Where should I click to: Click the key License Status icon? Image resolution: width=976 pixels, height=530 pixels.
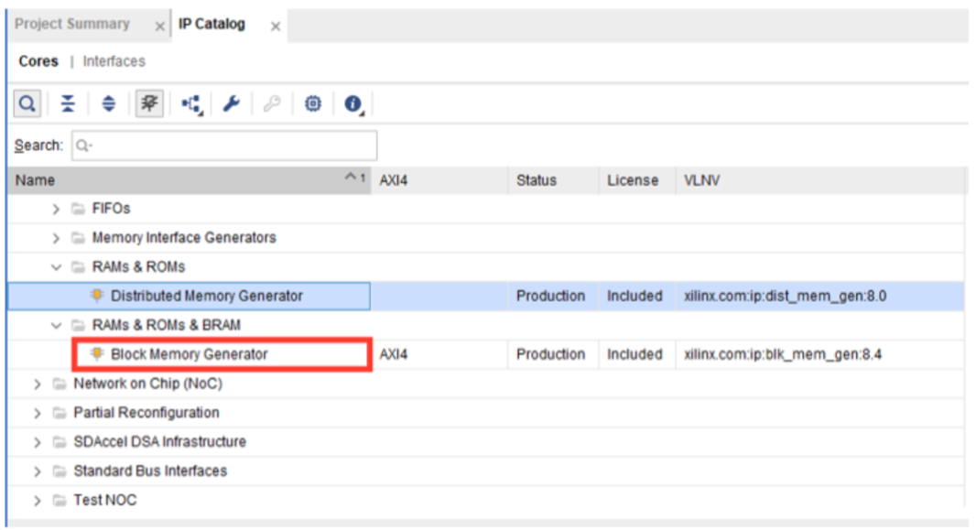[272, 104]
